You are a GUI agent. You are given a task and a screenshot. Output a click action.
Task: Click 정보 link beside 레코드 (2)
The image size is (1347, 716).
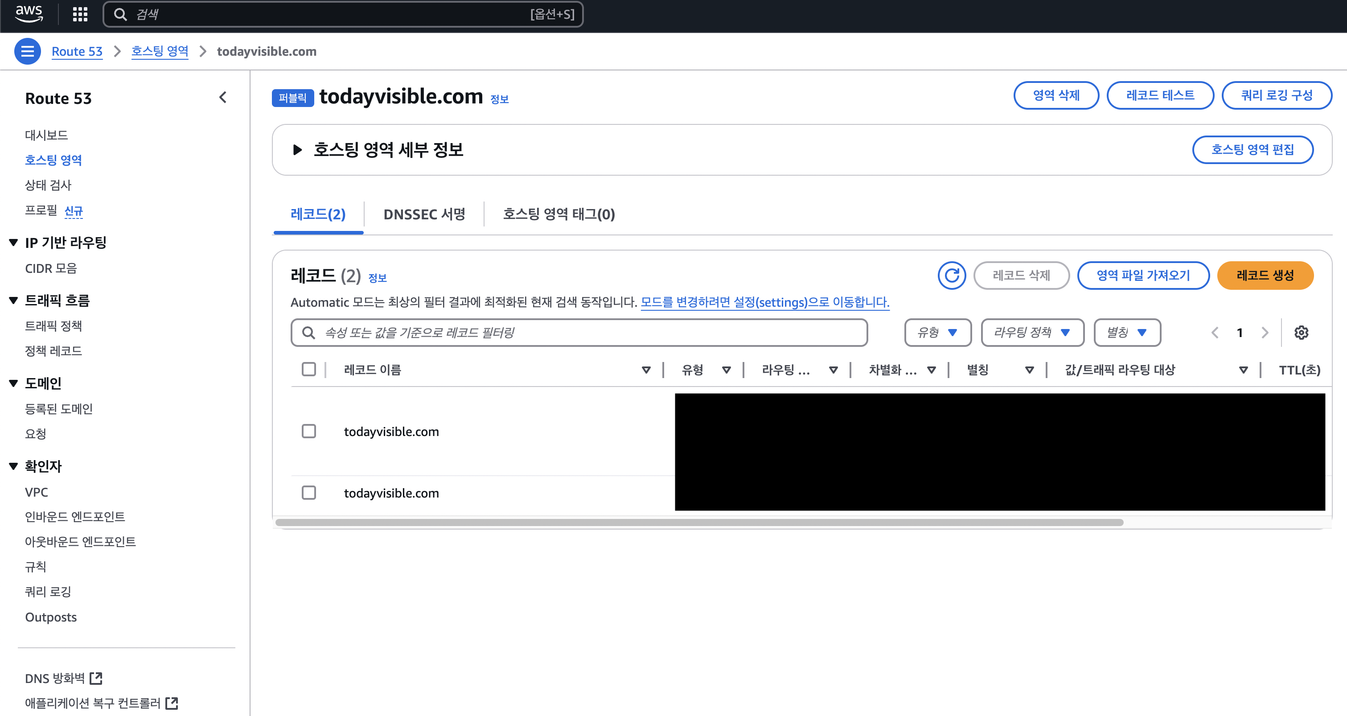[x=378, y=278]
